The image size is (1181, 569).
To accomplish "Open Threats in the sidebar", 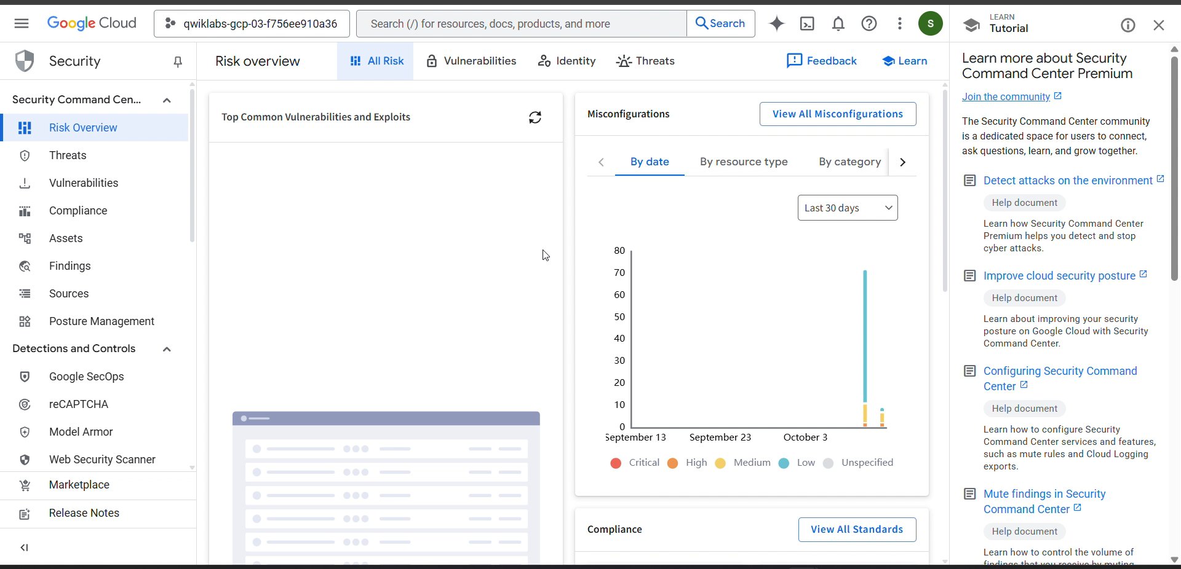I will (95, 155).
